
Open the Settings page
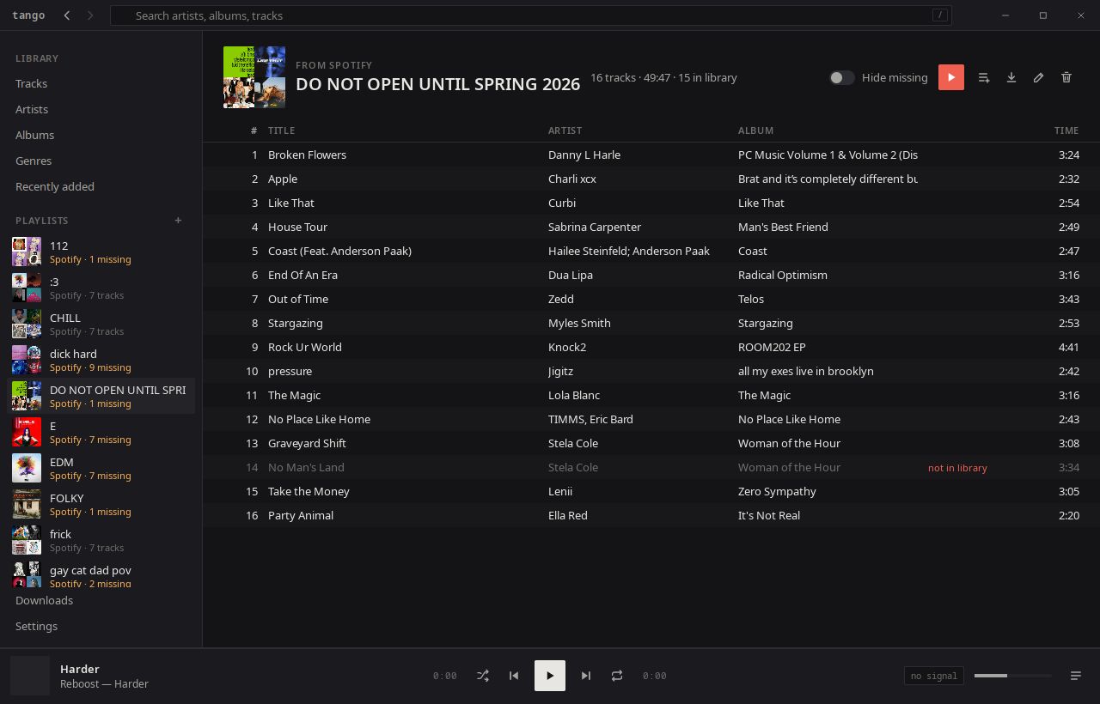pos(36,626)
